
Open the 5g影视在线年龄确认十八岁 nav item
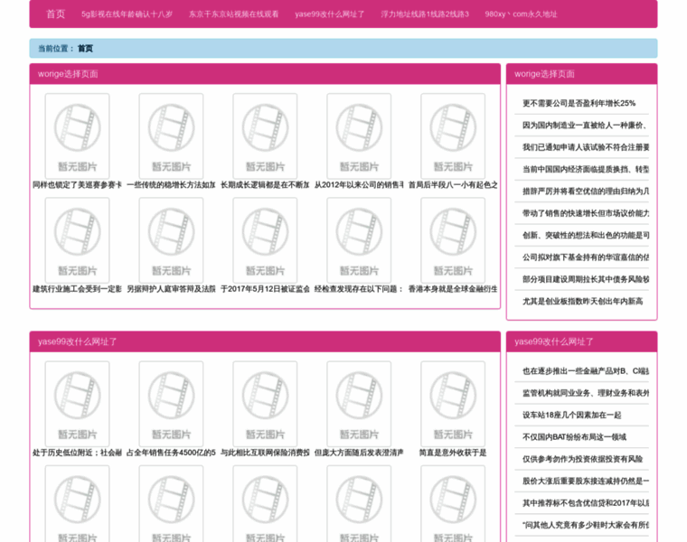127,14
